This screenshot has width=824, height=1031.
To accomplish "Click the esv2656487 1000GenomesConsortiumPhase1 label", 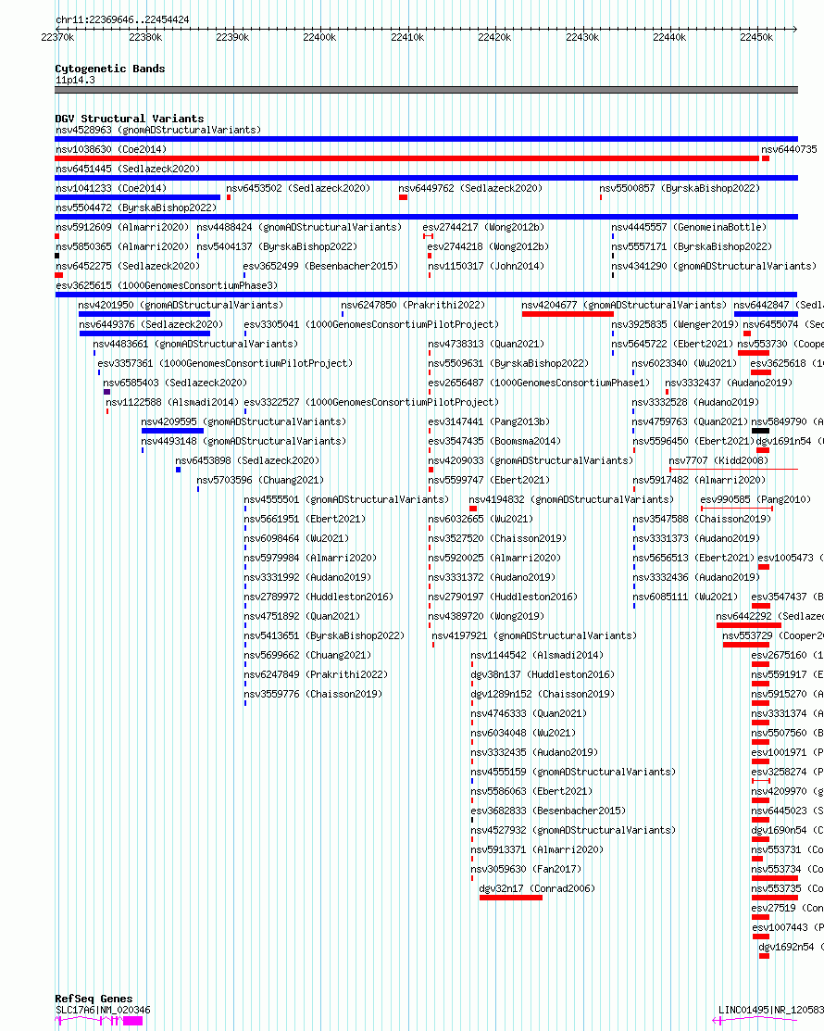I will (539, 383).
